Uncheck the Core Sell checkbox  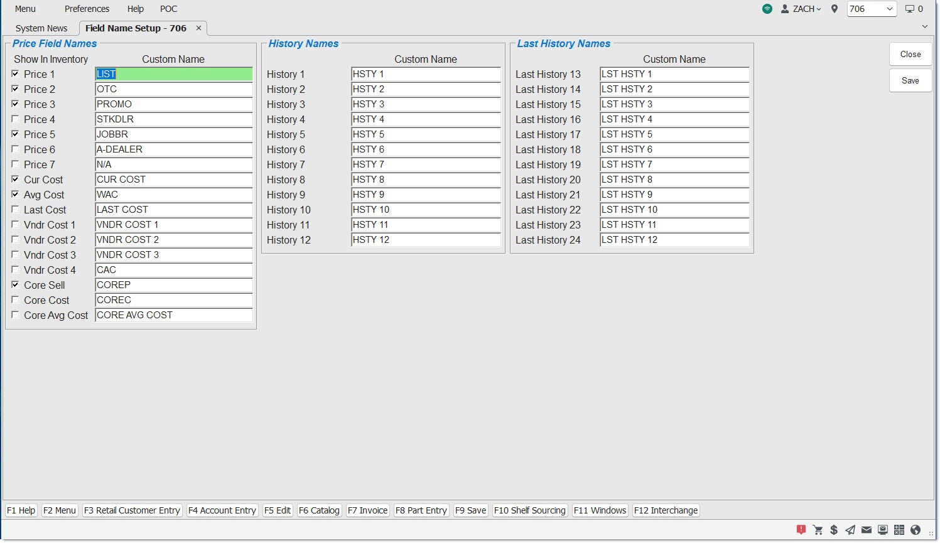[15, 285]
